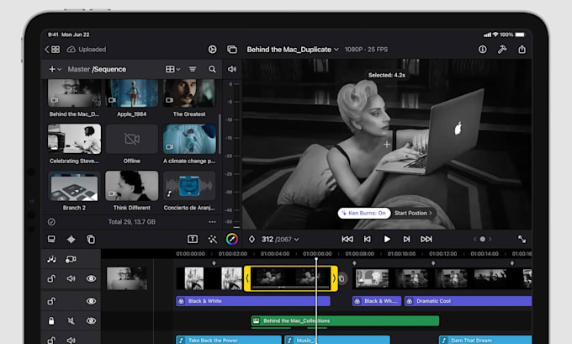572x344 pixels.
Task: Hide the Black & White effects track
Action: click(91, 301)
